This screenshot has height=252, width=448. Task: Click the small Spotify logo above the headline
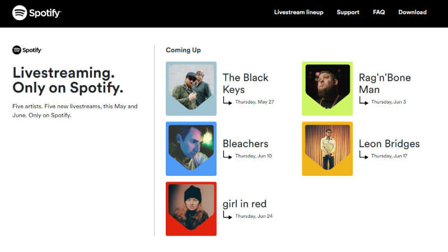click(27, 50)
